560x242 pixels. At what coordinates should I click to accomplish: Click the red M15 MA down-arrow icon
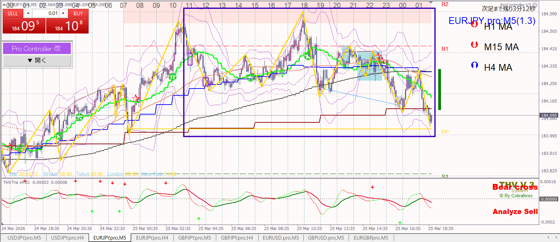(x=474, y=44)
